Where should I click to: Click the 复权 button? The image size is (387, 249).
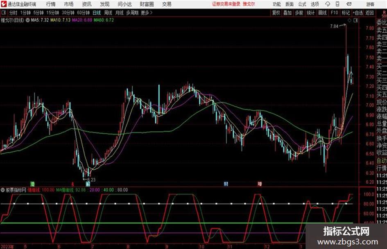click(276, 13)
